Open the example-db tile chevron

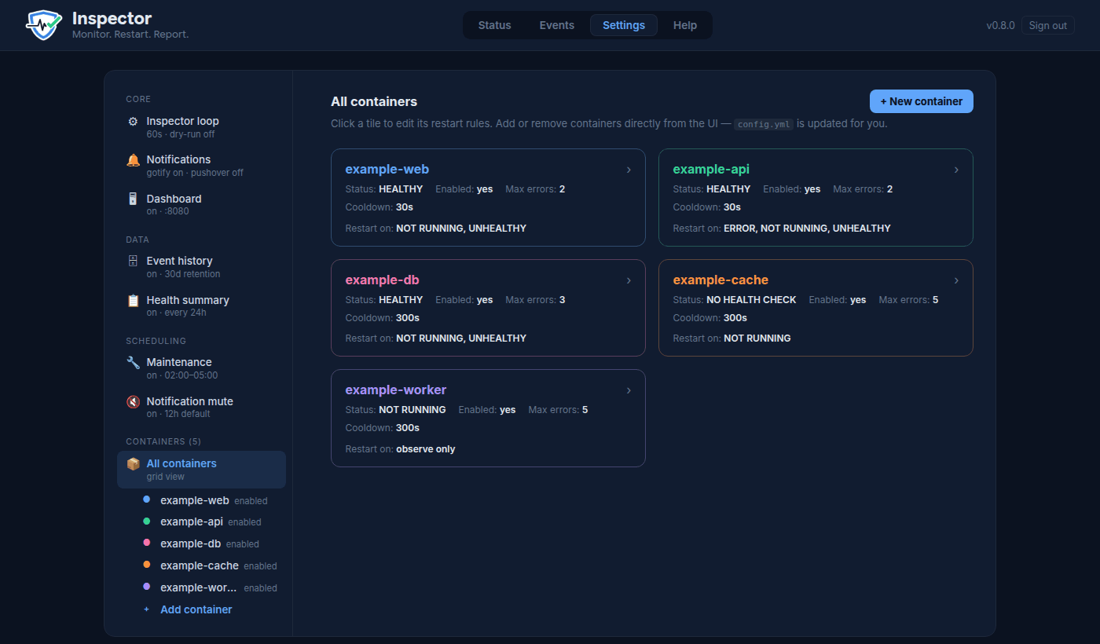coord(629,280)
